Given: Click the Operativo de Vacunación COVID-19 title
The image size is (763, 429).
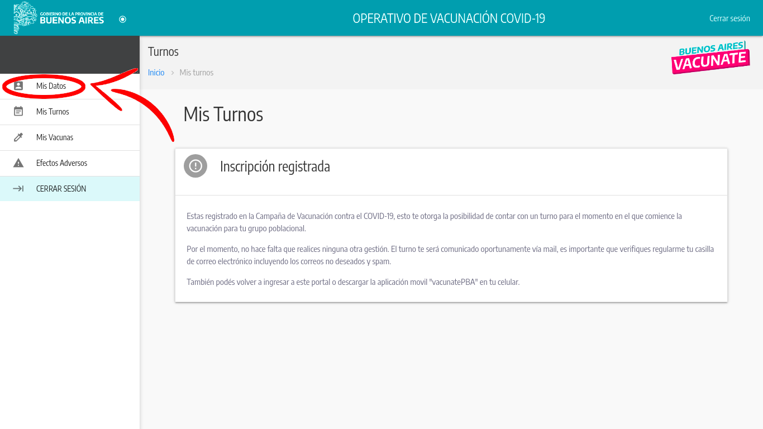Looking at the screenshot, I should [449, 18].
